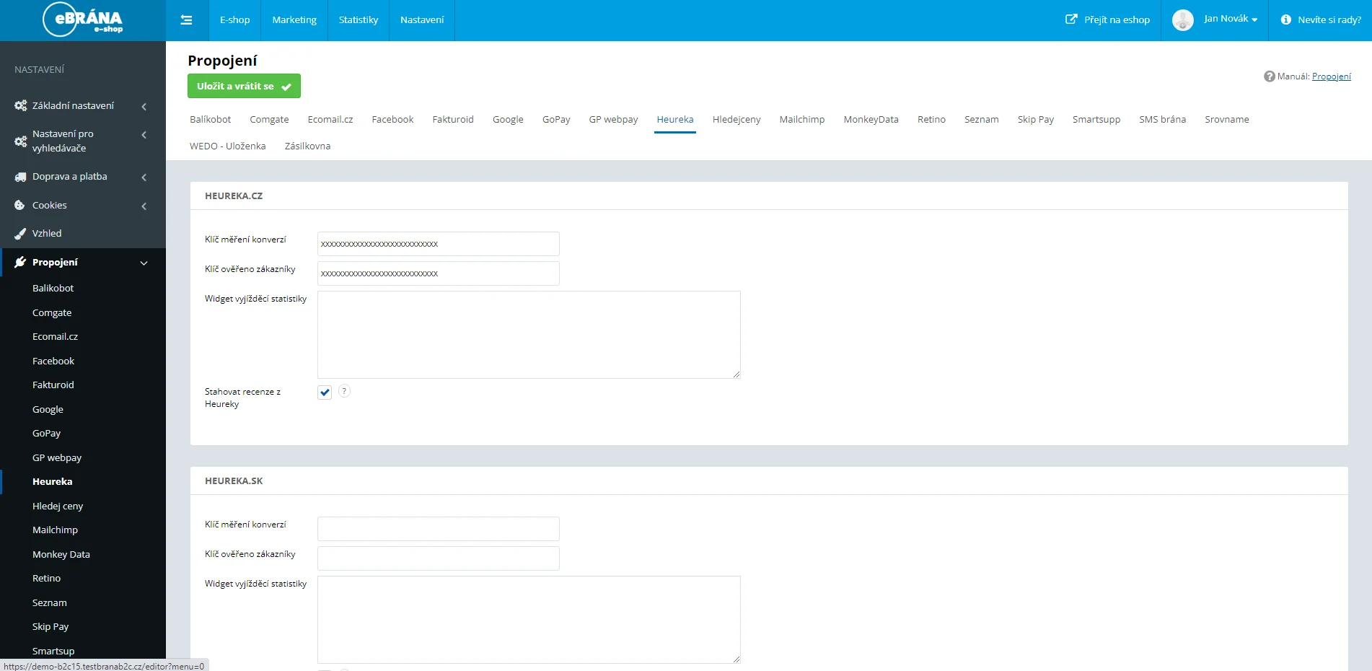Image resolution: width=1372 pixels, height=671 pixels.
Task: Toggle the sidebar hamburger menu icon
Action: pos(186,20)
